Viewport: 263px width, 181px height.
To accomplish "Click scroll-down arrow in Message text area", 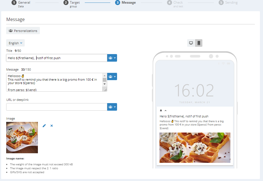I will click(x=104, y=84).
